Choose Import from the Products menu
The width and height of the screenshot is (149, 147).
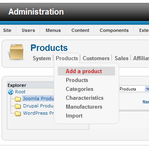(x=74, y=116)
